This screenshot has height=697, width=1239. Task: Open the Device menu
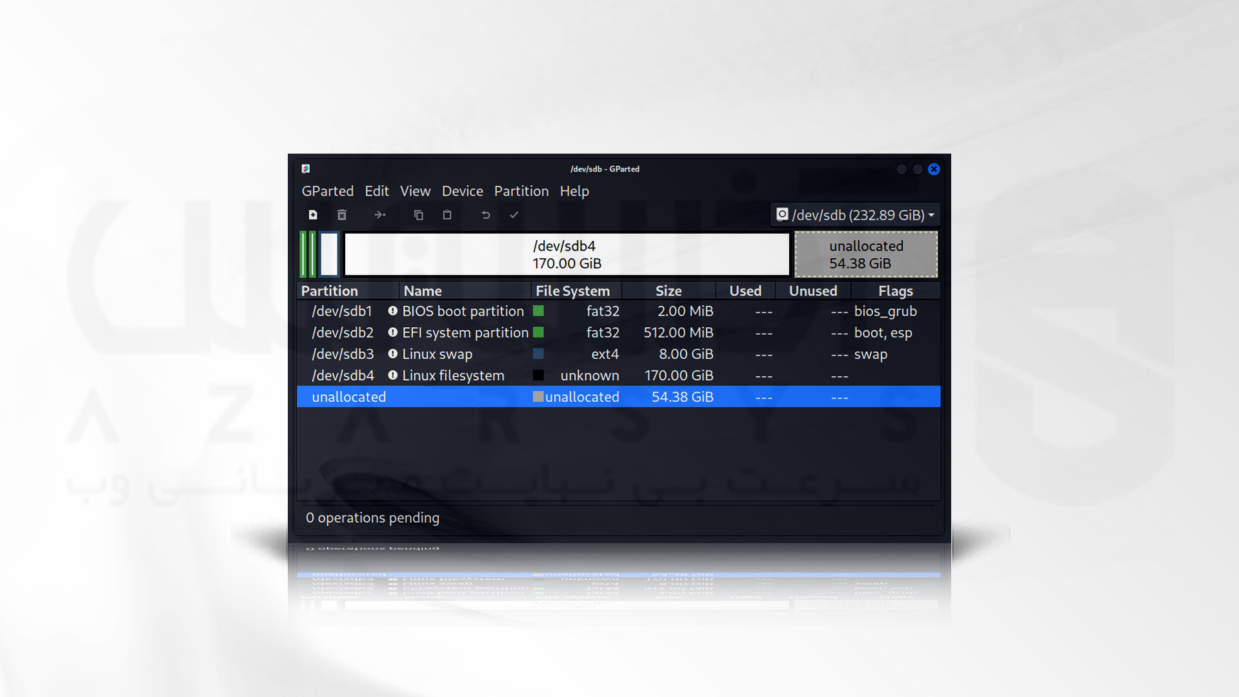tap(463, 191)
